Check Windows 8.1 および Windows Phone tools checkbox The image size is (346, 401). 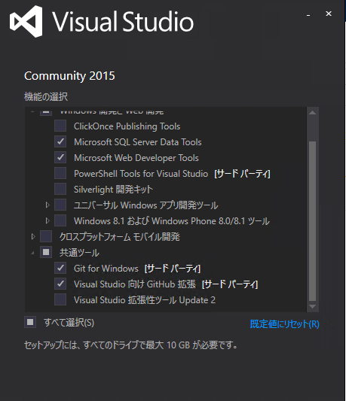(60, 220)
